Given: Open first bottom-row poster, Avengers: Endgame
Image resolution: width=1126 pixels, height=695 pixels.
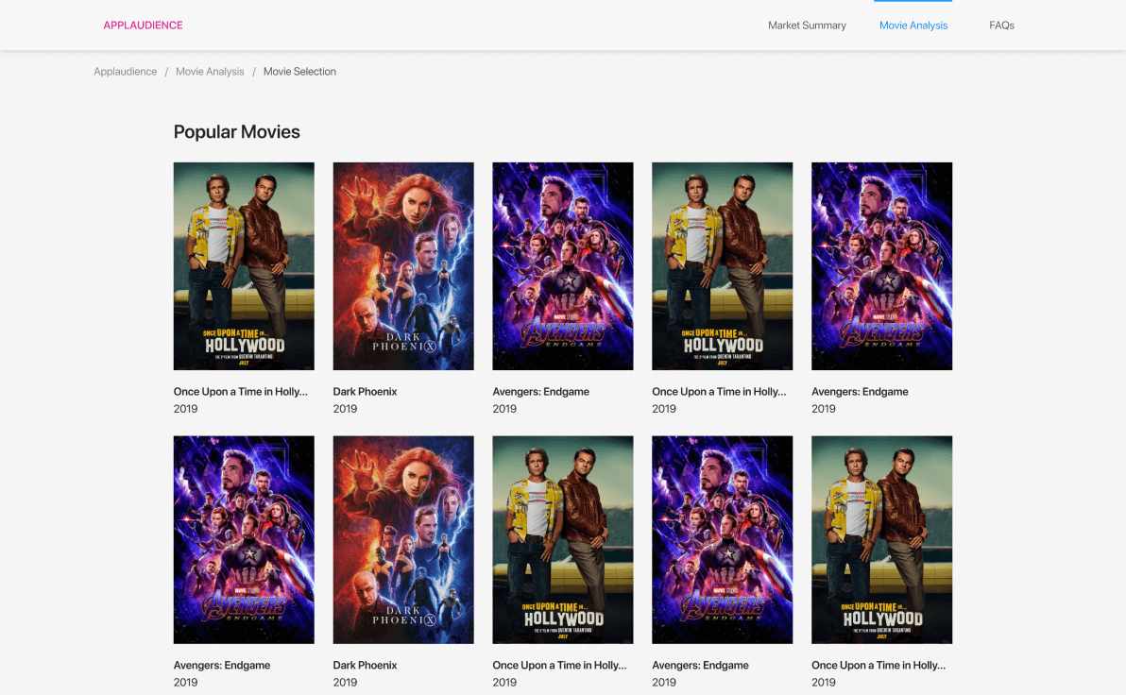Looking at the screenshot, I should pos(244,539).
